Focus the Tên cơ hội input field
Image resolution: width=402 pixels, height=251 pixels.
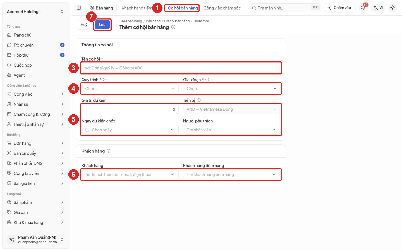pyautogui.click(x=181, y=68)
